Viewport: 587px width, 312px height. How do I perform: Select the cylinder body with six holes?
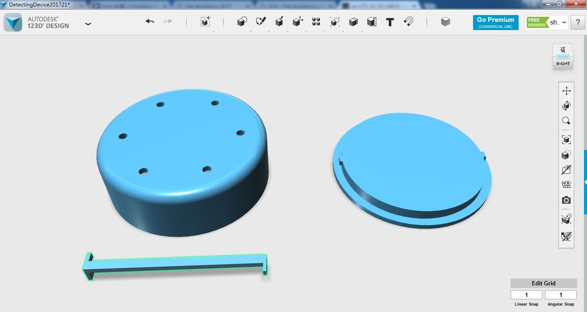[183, 163]
